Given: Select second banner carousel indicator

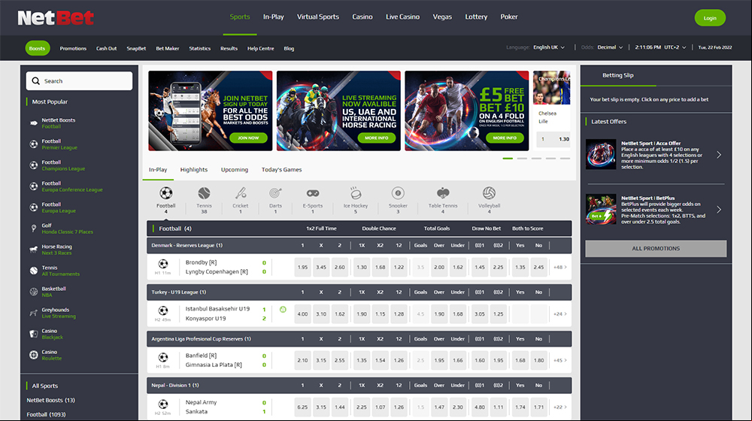Looking at the screenshot, I should tap(522, 158).
